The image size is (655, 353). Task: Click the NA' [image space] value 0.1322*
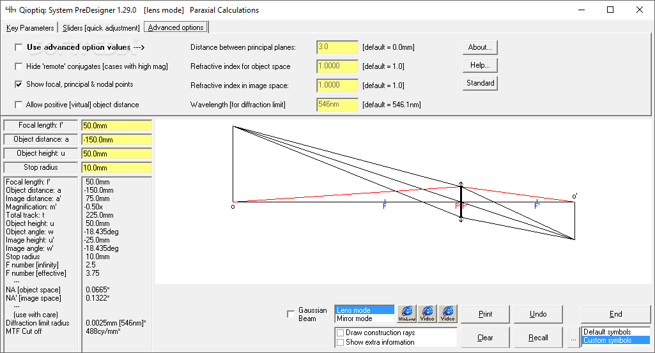tap(98, 298)
